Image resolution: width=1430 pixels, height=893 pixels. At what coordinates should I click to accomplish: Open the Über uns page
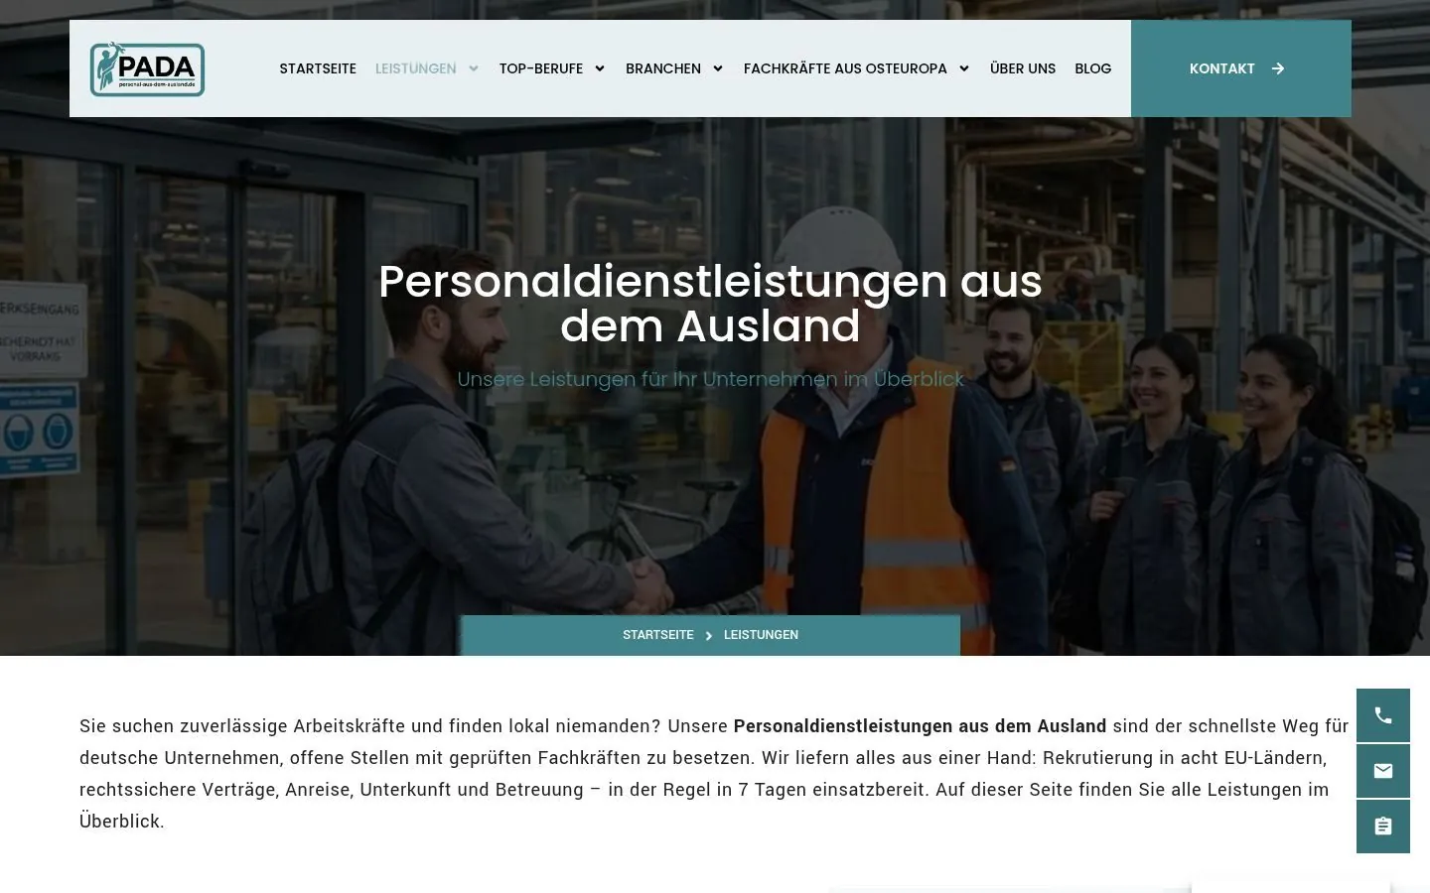(x=1023, y=68)
